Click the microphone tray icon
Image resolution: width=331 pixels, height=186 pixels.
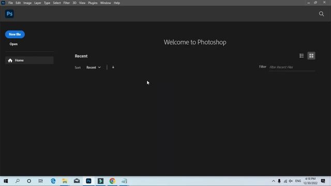(x=279, y=181)
